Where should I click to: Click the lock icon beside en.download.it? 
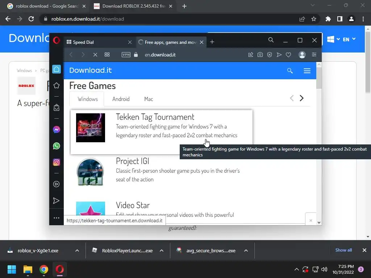pos(136,55)
